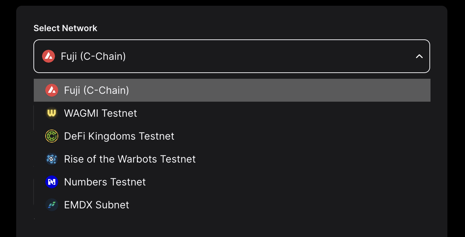Pick the DeFi Kingdoms Testnet option
Image resolution: width=465 pixels, height=237 pixels.
[x=119, y=136]
